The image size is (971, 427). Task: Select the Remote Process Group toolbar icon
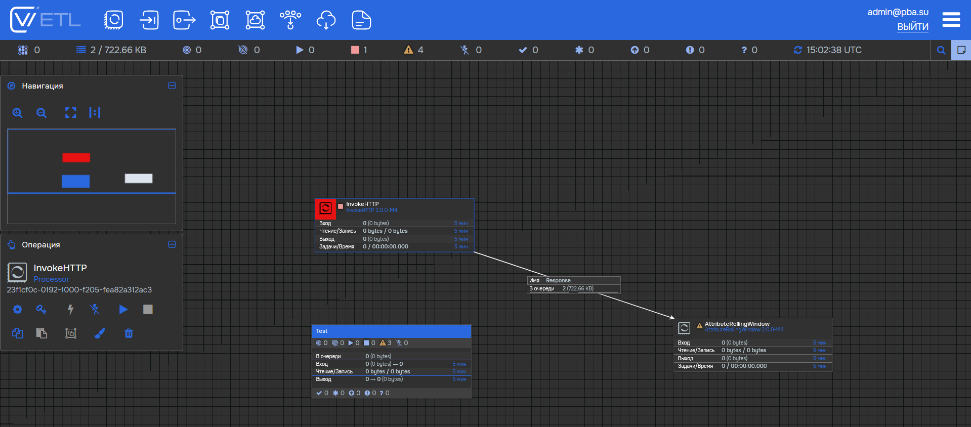coord(255,20)
